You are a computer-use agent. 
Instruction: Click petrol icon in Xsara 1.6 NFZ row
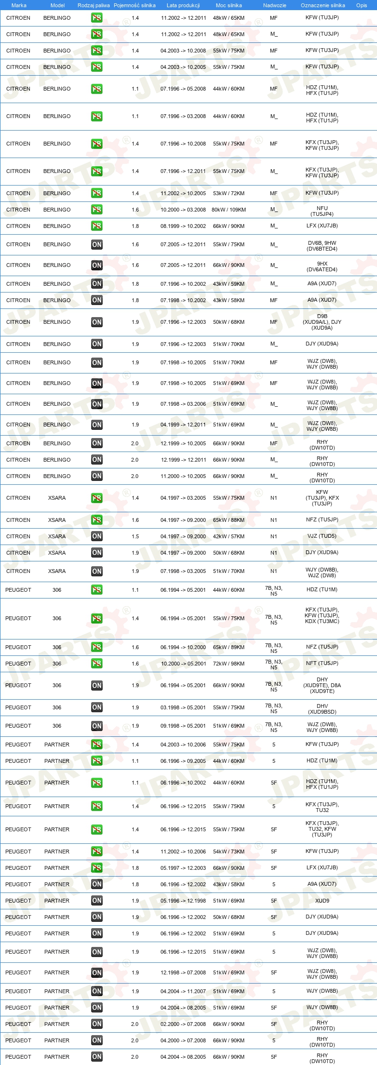[97, 520]
